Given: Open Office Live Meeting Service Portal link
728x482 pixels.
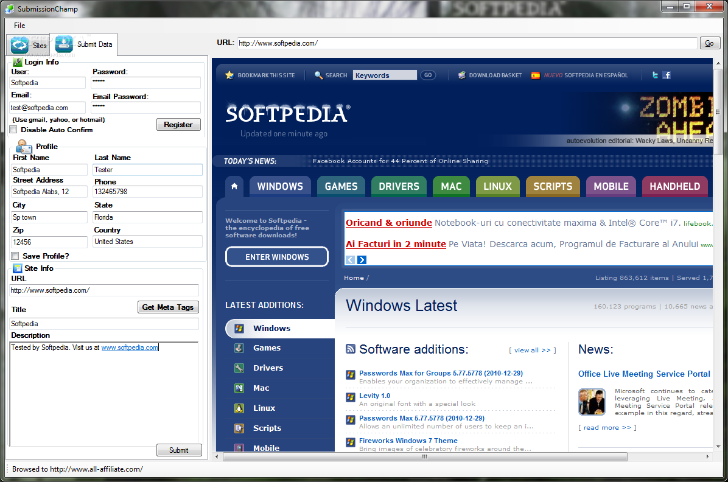Looking at the screenshot, I should (644, 374).
